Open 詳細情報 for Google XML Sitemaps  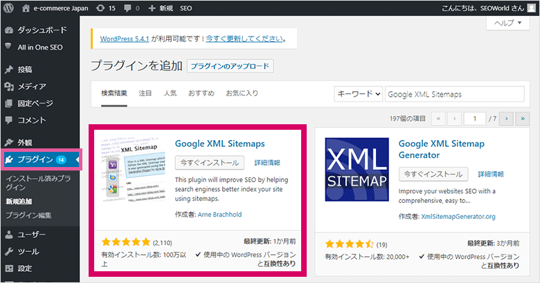point(267,163)
